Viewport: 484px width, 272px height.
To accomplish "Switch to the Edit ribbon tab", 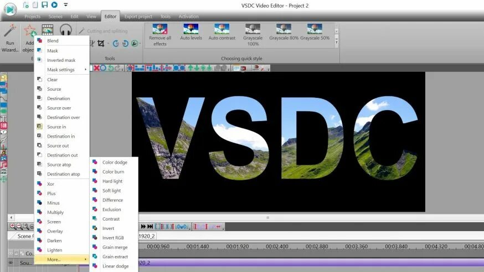I will (74, 17).
